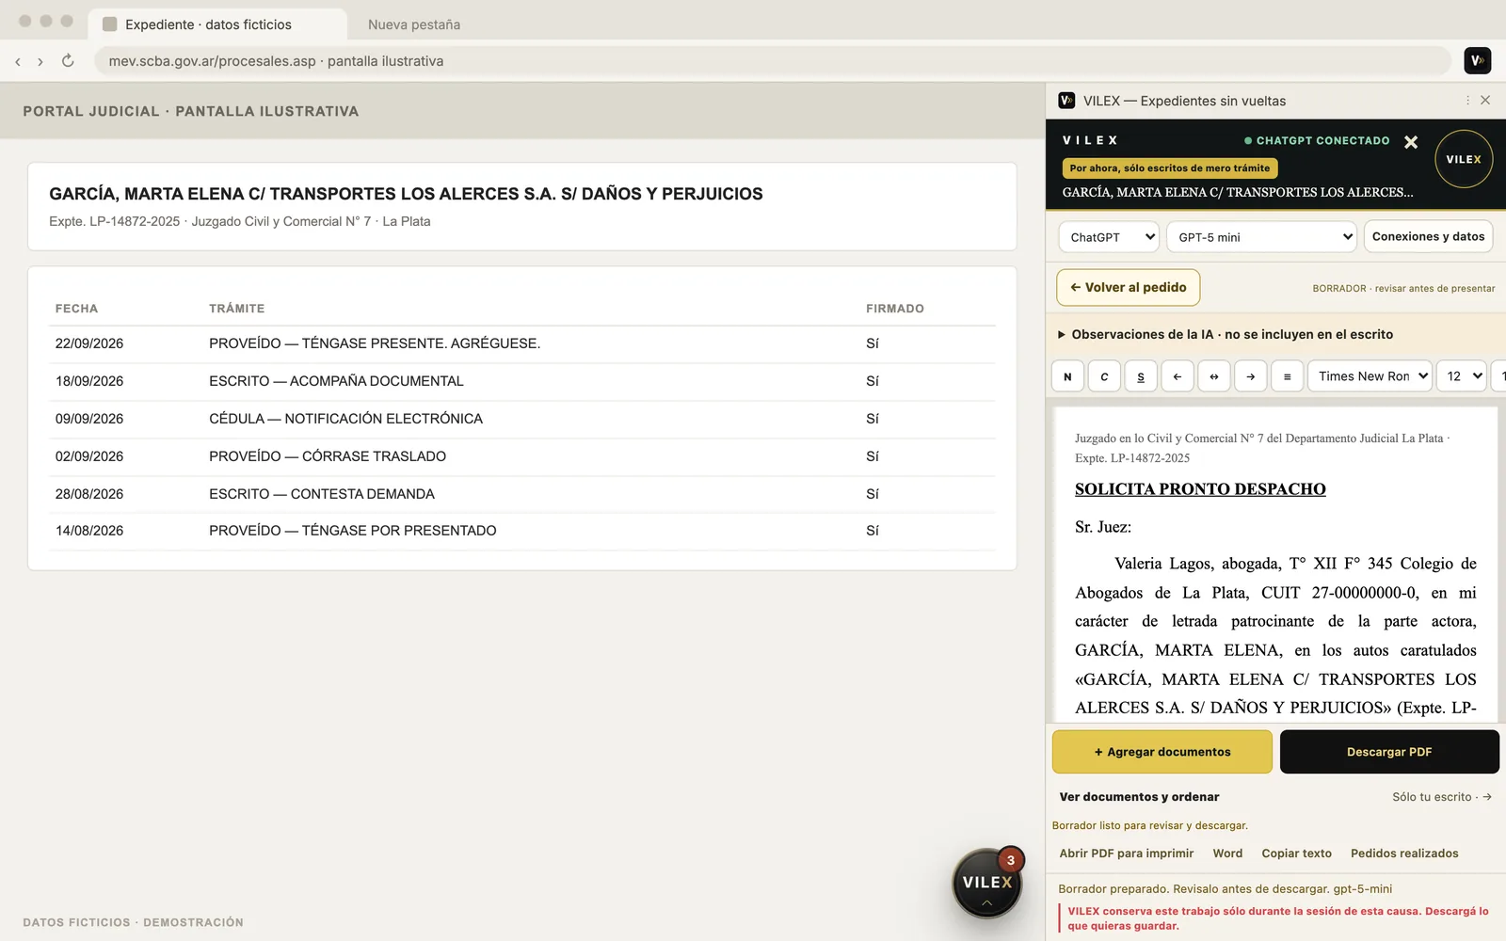Click the browser address bar
This screenshot has width=1506, height=941.
click(x=772, y=61)
